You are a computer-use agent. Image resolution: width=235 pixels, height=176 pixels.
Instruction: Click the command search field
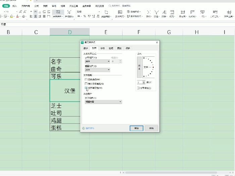(x=120, y=6)
